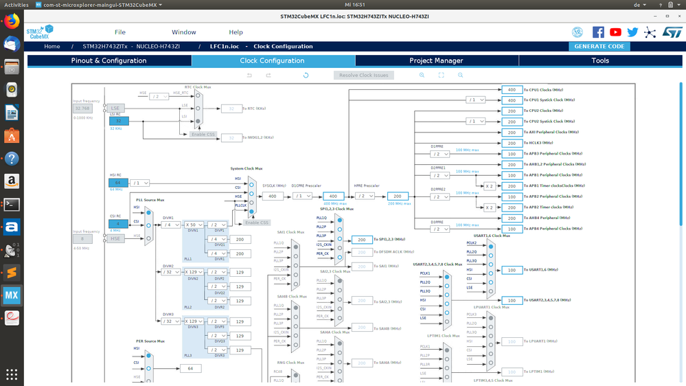Viewport: 686px width, 386px height.
Task: Select HSI in System Clock Mux
Action: pos(251,185)
